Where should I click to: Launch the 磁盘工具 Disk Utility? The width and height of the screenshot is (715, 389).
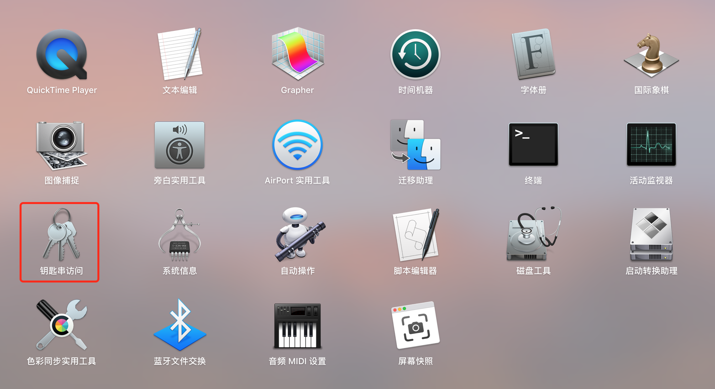pos(533,235)
